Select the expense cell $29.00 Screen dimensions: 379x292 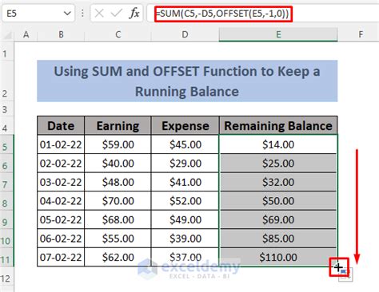click(x=185, y=164)
